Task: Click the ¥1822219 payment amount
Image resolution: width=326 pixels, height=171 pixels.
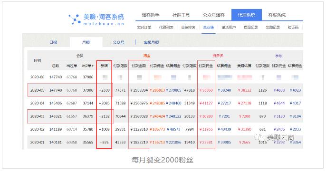Action: (x=139, y=142)
